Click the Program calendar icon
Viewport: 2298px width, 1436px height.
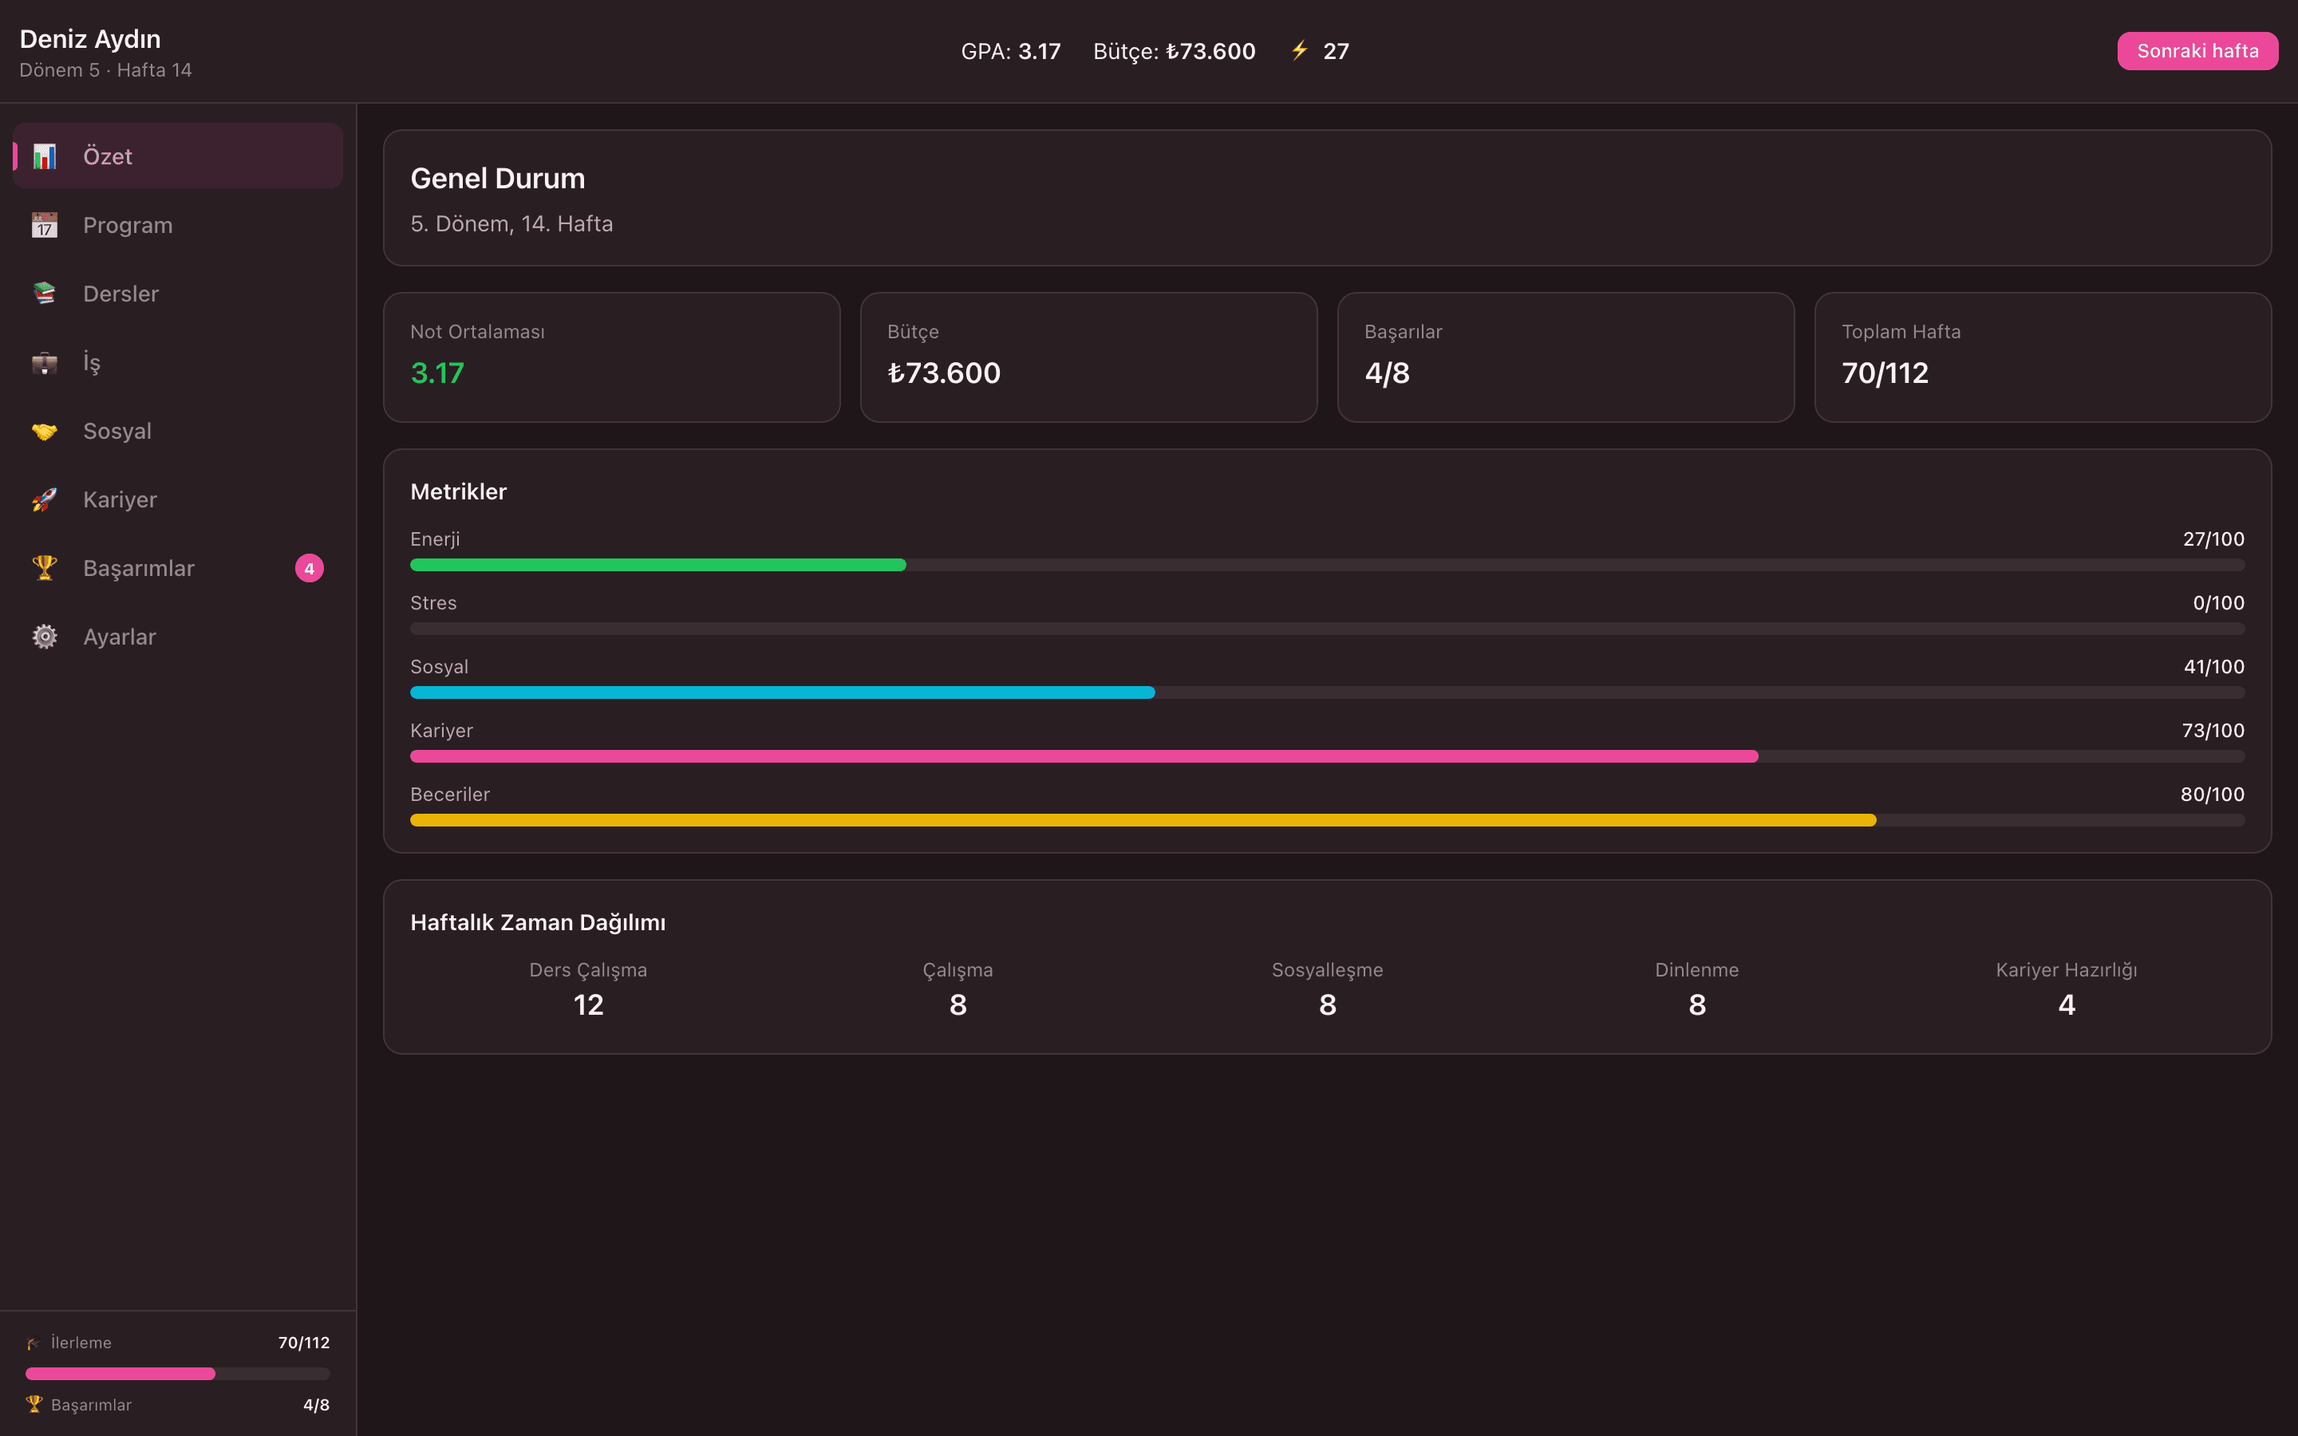(x=45, y=225)
